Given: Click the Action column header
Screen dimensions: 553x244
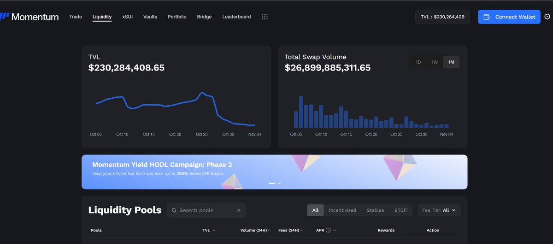Looking at the screenshot, I should (x=433, y=230).
